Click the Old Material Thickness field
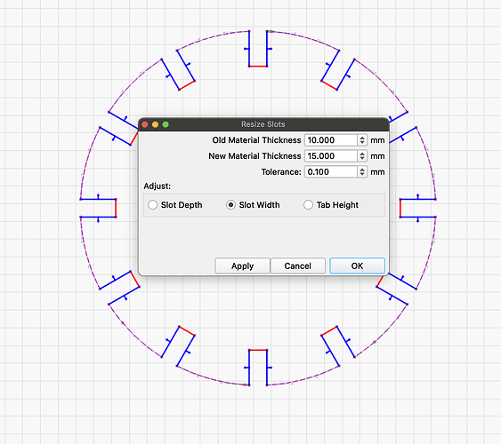Viewport: 501px width, 444px height. [331, 140]
